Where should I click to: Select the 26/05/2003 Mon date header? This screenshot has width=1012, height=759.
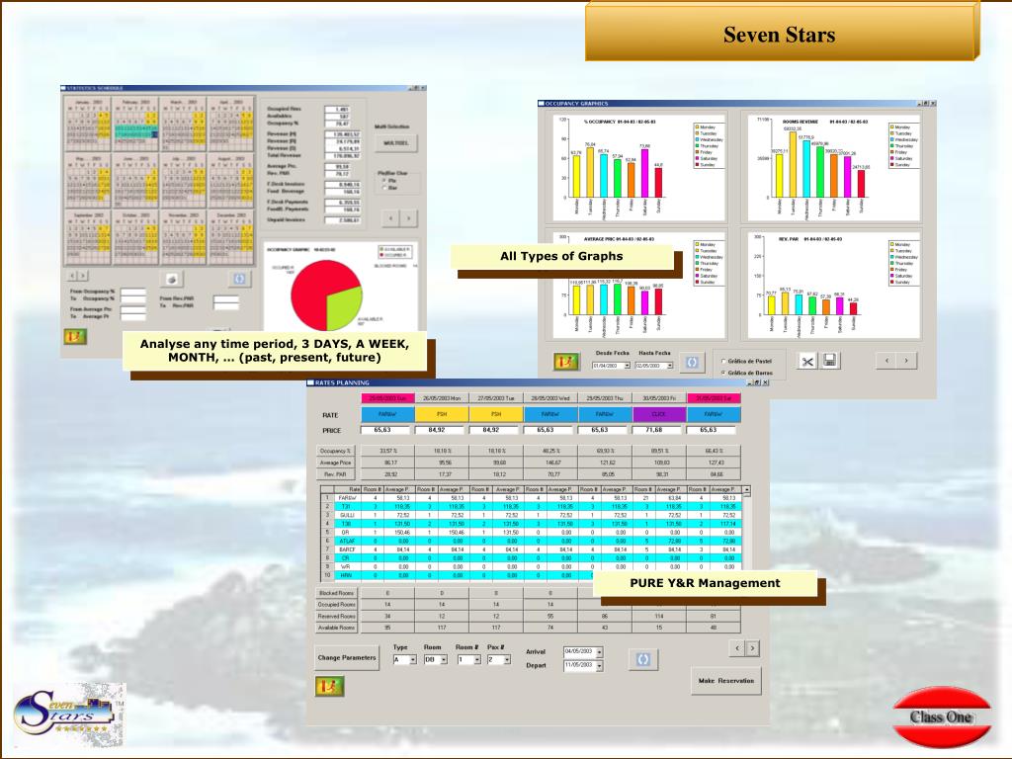[x=442, y=398]
